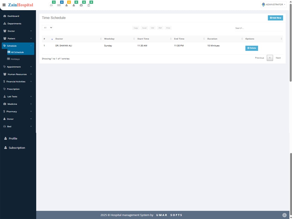Screen dimensions: 292x219
Task: Sort table by End Time column
Action: (189, 39)
